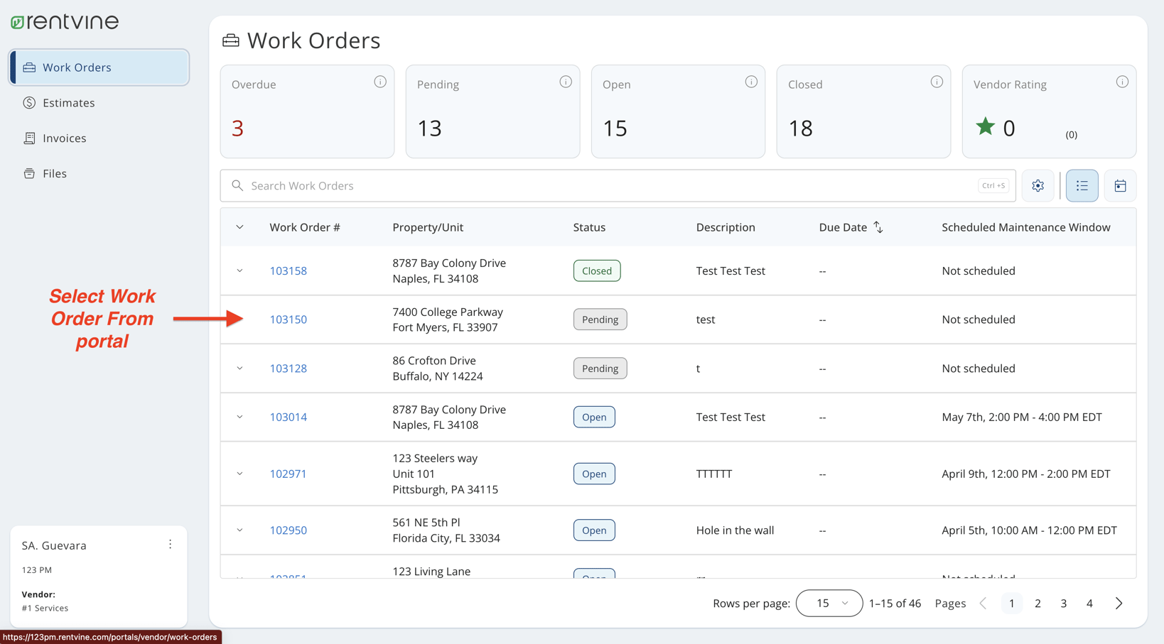Expand the row for work order 103158
This screenshot has height=644, width=1164.
(239, 271)
